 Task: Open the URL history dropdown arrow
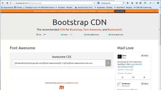(92, 3)
